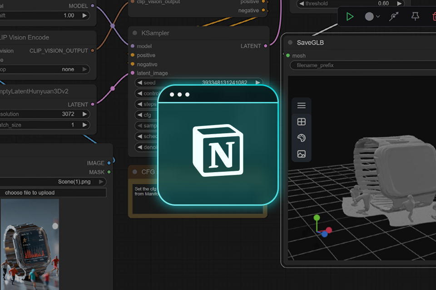Open Scene(1).png image file dropdown

click(101, 182)
